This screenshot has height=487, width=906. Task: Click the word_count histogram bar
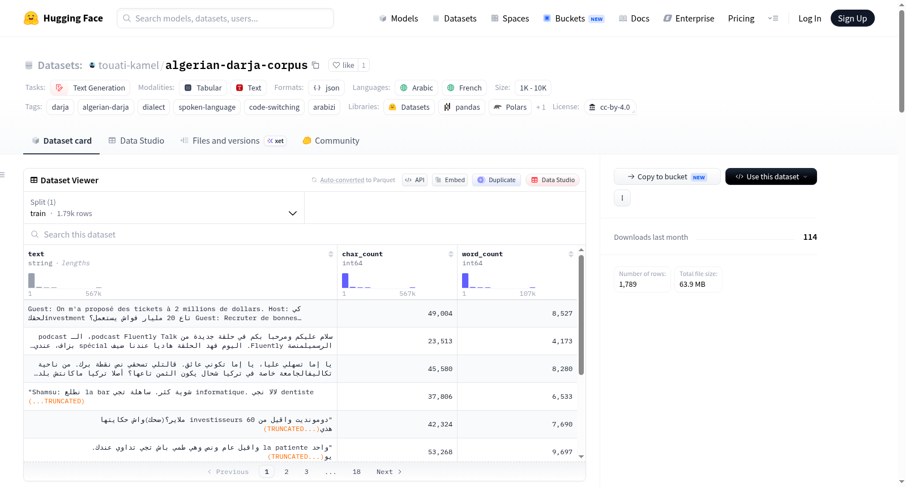[465, 281]
